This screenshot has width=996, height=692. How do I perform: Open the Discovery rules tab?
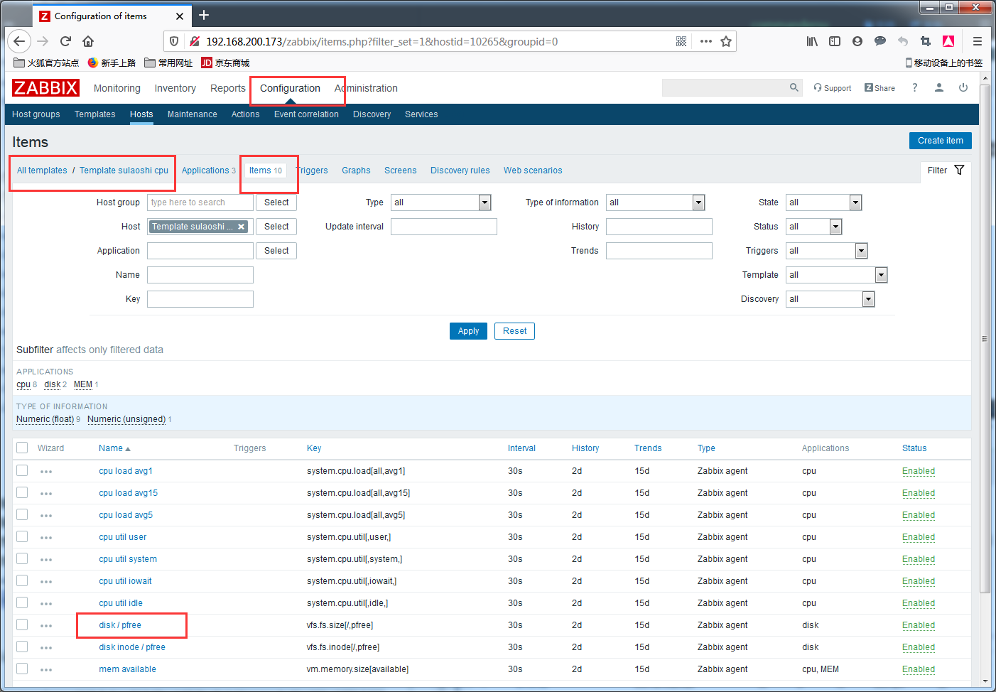pos(460,171)
